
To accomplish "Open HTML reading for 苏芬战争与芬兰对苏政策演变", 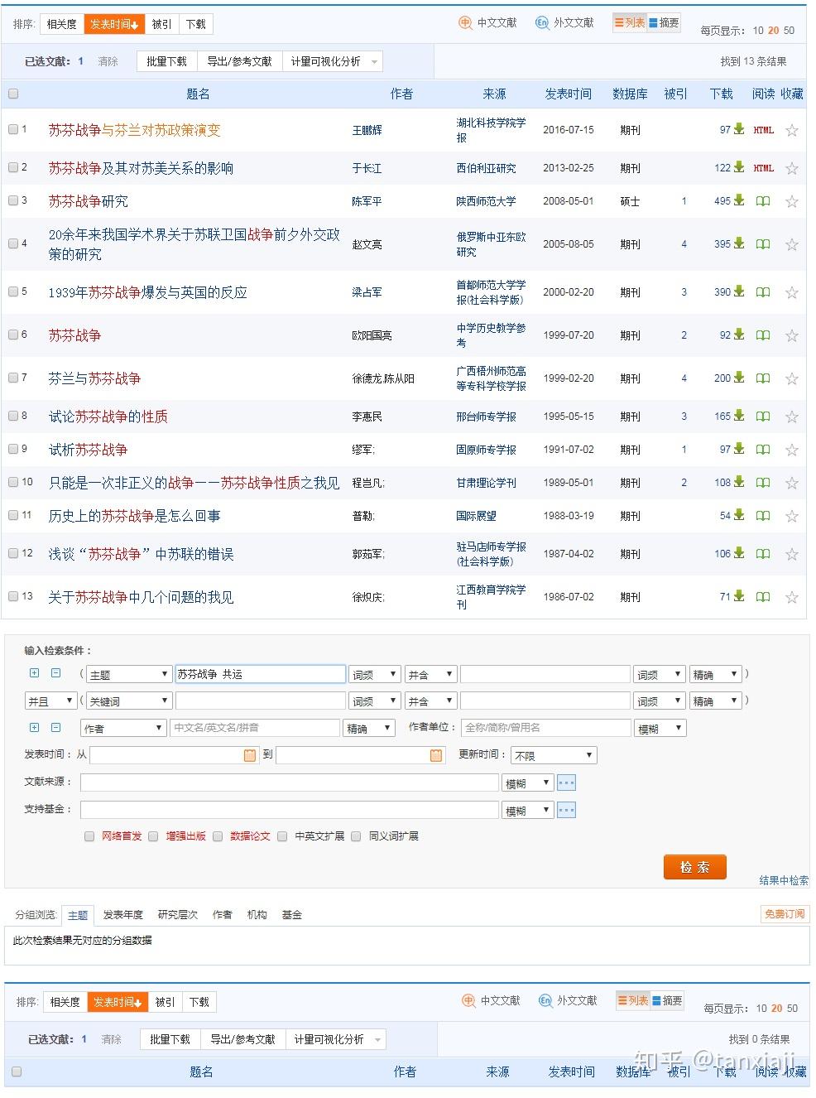I will point(763,130).
